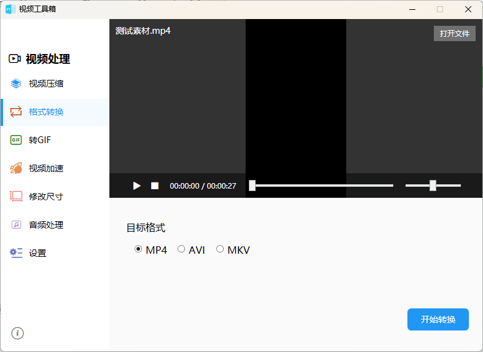
Task: Open the 设置 page
Action: click(55, 253)
